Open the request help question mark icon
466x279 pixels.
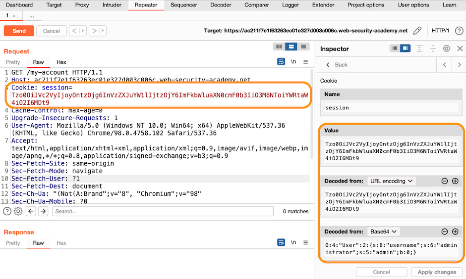7,211
